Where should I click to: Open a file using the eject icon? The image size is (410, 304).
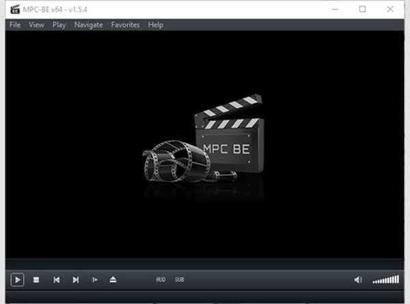(113, 279)
